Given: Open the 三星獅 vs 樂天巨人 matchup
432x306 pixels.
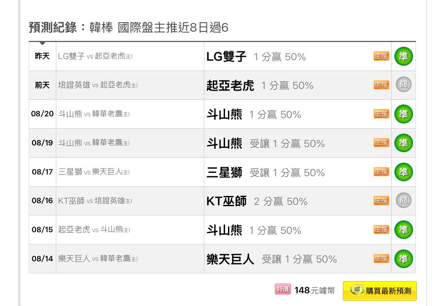Looking at the screenshot, I should coord(94,172).
